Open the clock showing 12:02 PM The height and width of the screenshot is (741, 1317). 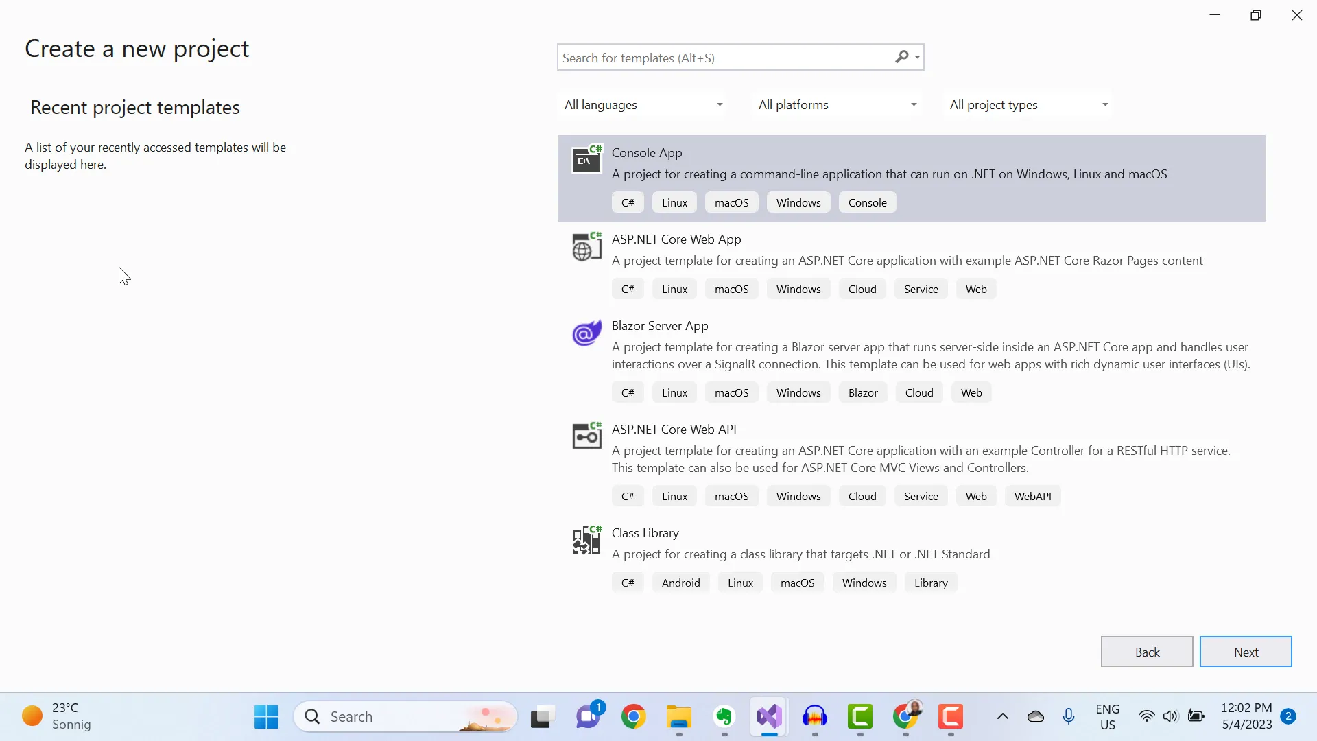[x=1246, y=716]
